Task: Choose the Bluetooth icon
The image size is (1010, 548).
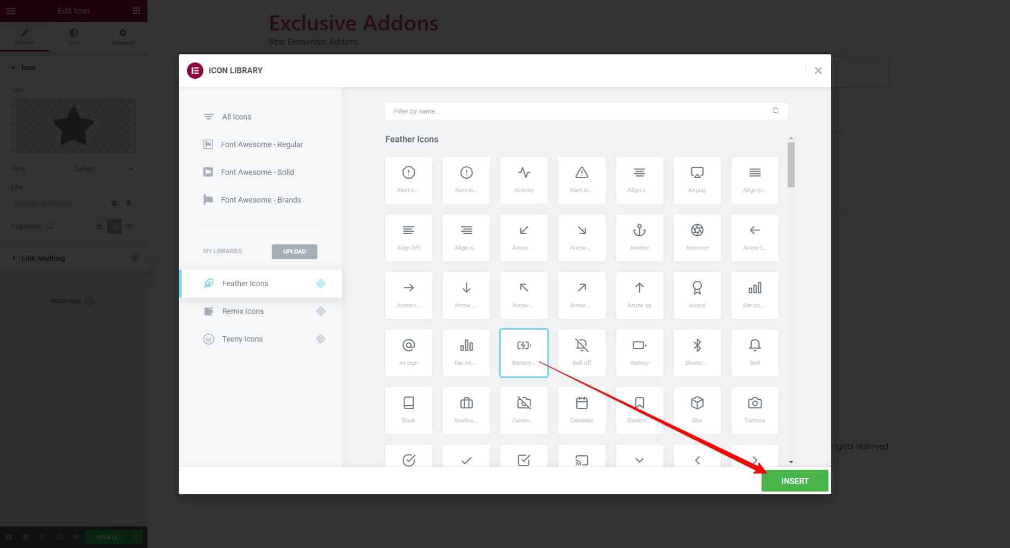Action: pos(697,353)
